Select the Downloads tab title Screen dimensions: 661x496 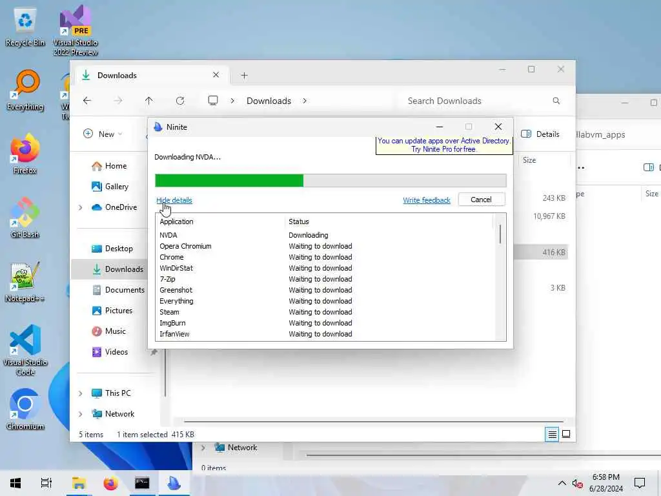[x=117, y=76]
